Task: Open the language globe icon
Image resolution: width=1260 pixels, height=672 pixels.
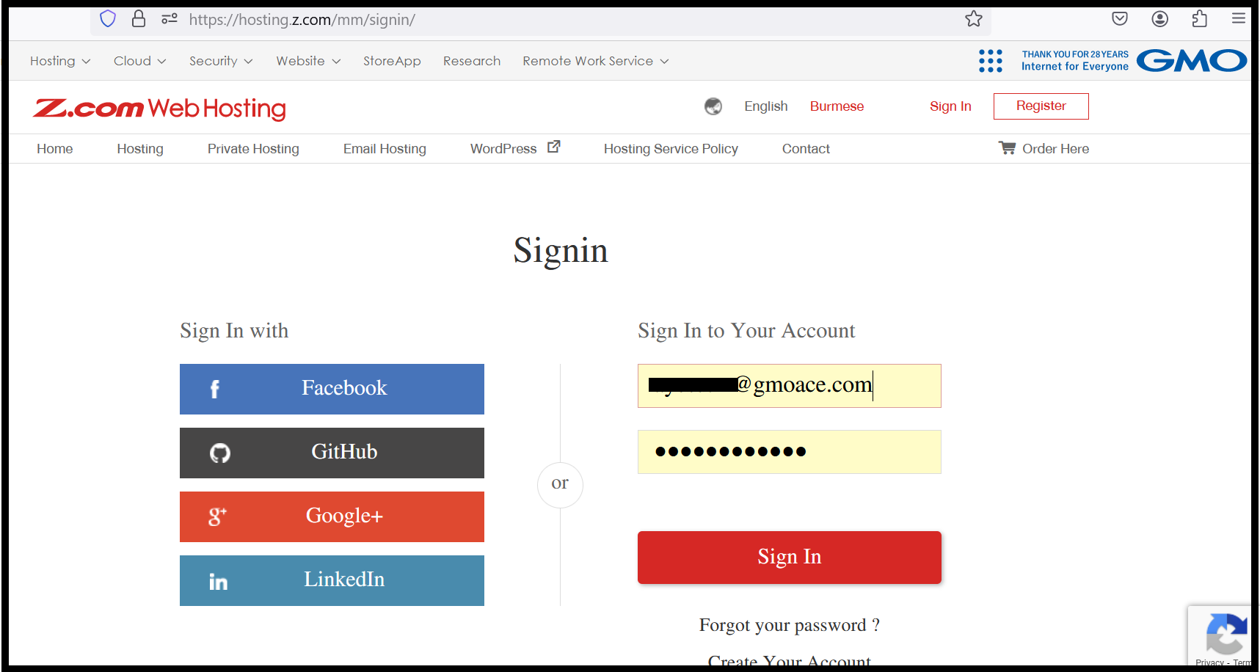Action: (x=713, y=106)
